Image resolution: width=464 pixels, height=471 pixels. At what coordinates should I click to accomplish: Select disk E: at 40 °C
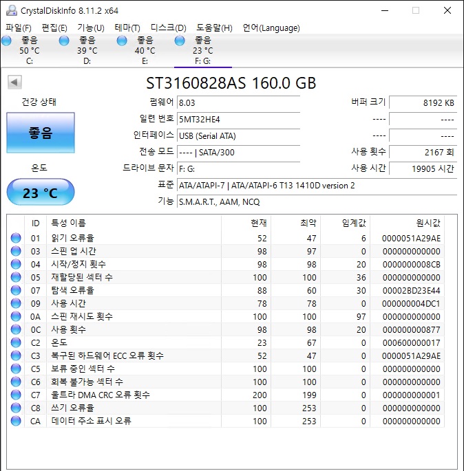145,50
